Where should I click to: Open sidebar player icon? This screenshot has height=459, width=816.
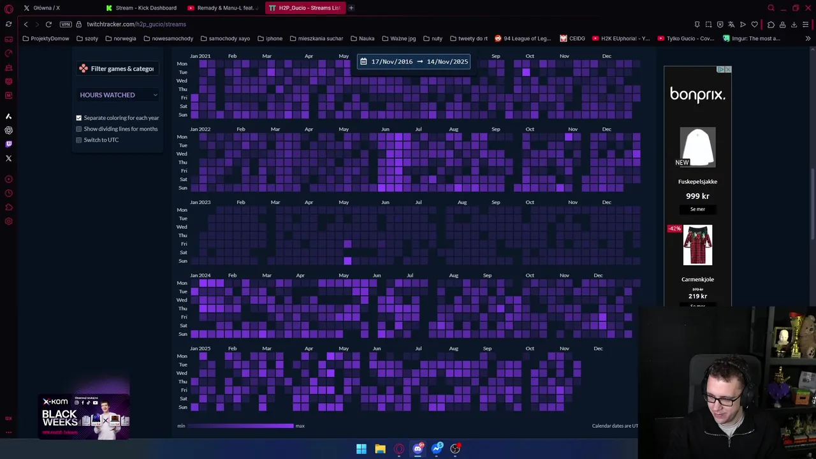8,179
